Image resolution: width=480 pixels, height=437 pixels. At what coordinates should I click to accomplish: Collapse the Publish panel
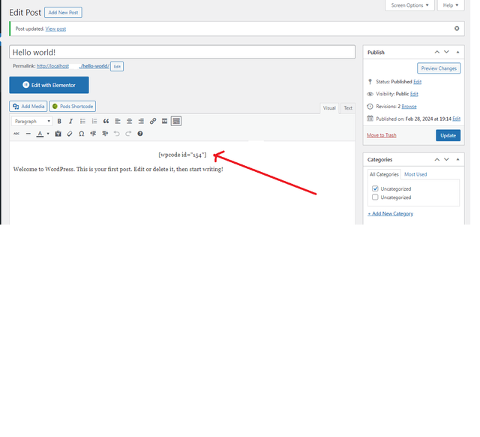[x=458, y=52]
